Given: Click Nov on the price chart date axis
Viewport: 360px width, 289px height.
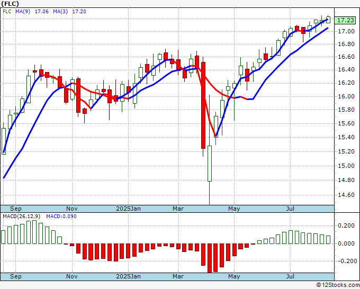Looking at the screenshot, I should point(72,209).
